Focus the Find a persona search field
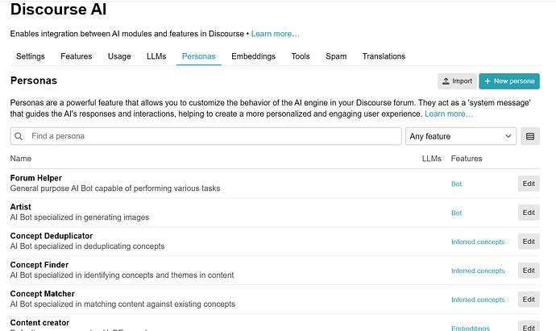556x331 pixels. click(205, 136)
